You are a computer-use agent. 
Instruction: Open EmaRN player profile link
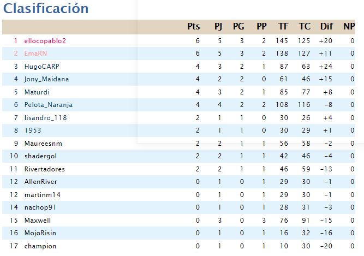36,53
